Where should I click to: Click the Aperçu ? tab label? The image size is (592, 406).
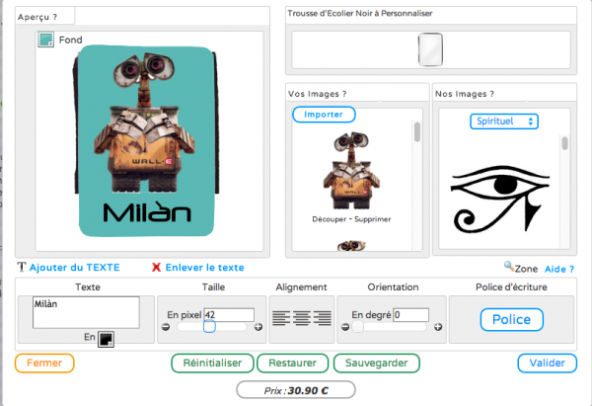tap(37, 17)
